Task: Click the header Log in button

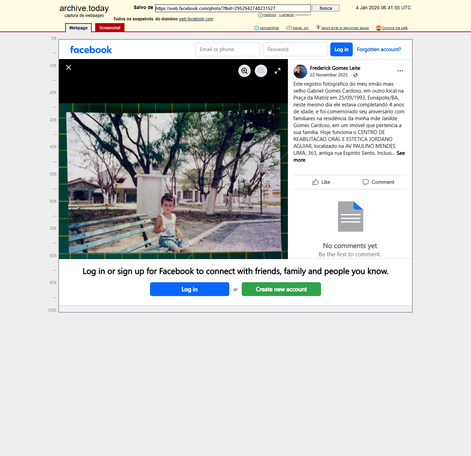Action: point(341,49)
